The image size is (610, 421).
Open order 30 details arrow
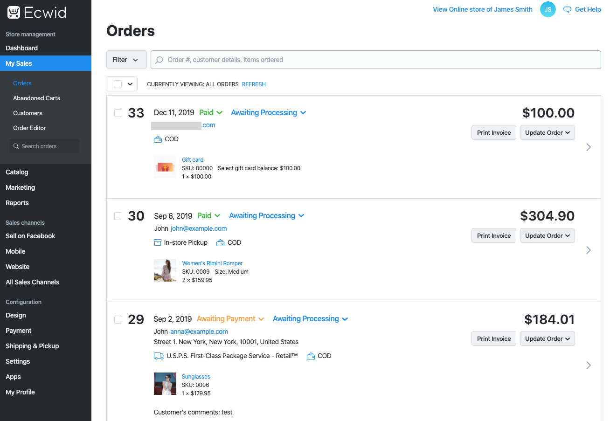coord(589,250)
